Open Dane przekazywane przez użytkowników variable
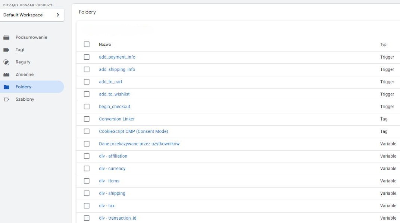Screen dimensions: 400x223 139,144
